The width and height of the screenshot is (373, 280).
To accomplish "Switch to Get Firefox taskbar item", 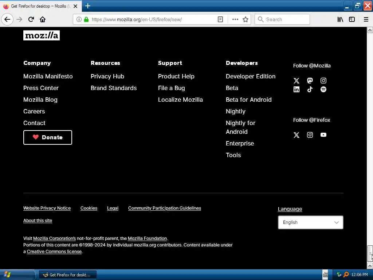I will [67, 275].
